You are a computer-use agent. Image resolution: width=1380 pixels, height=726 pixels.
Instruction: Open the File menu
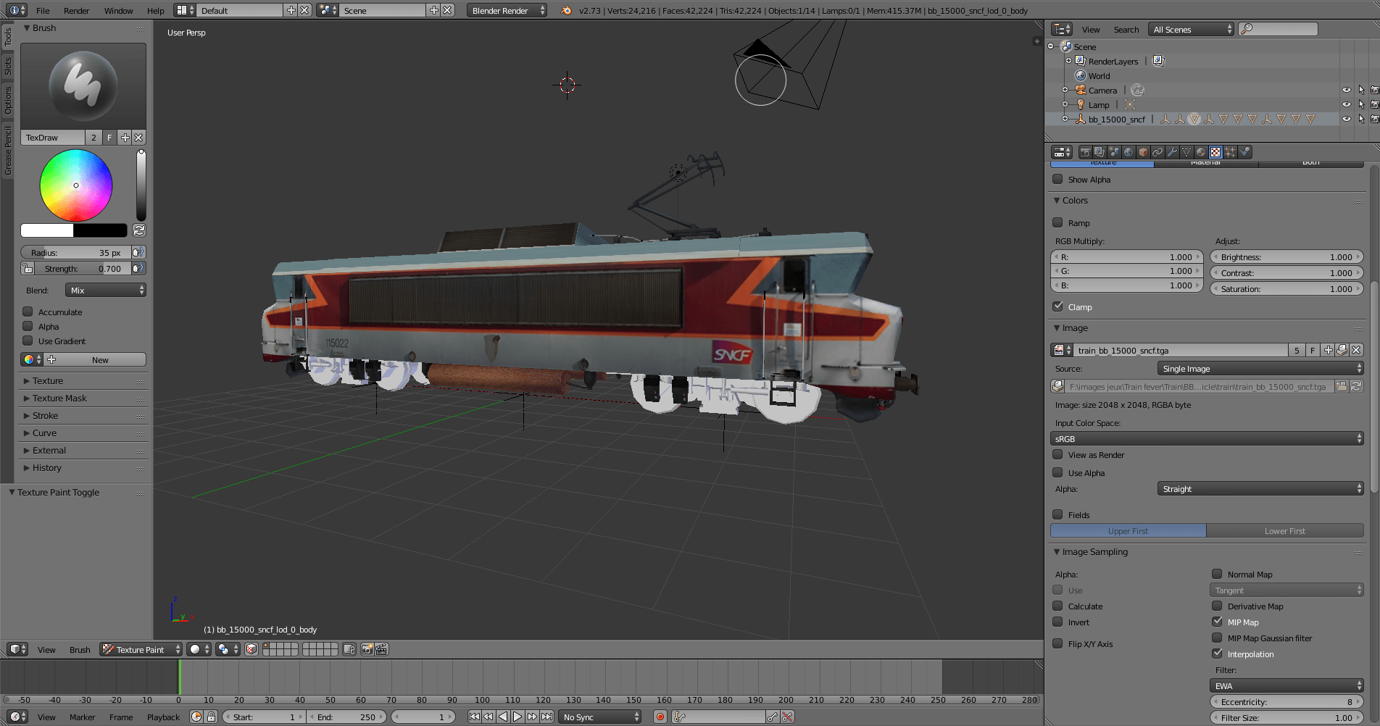43,10
